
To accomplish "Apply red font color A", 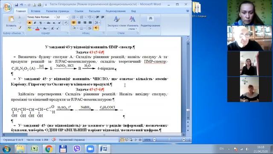I will [37, 28].
